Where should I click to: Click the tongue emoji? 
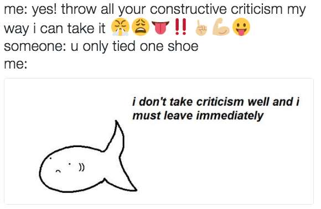[161, 27]
